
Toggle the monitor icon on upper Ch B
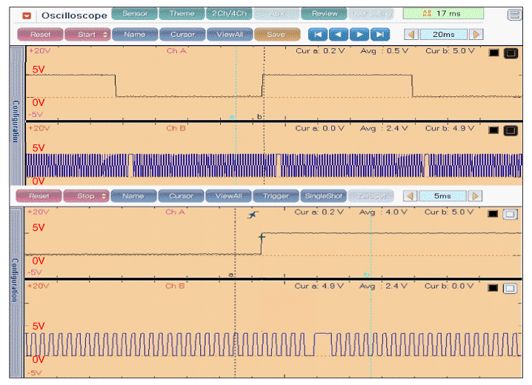(510, 130)
